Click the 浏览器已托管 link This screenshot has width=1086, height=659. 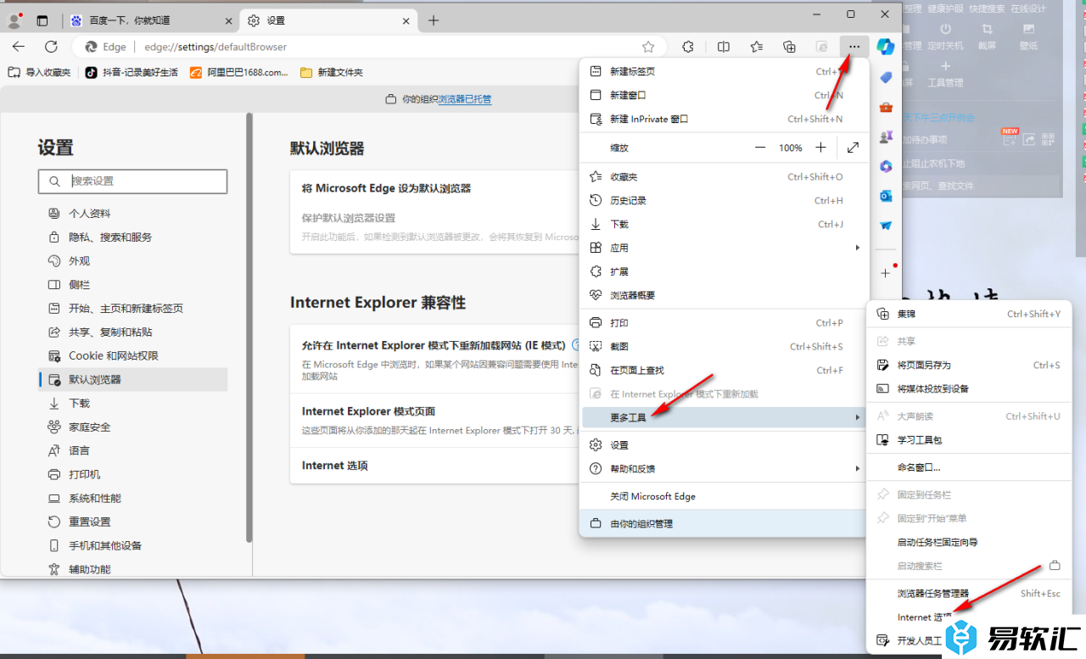[x=464, y=99]
